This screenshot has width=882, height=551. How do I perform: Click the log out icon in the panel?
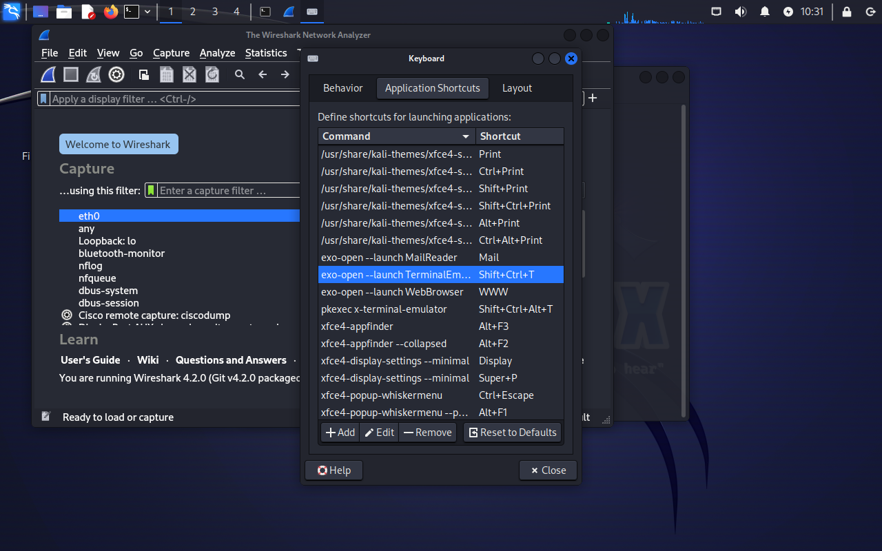(x=870, y=11)
